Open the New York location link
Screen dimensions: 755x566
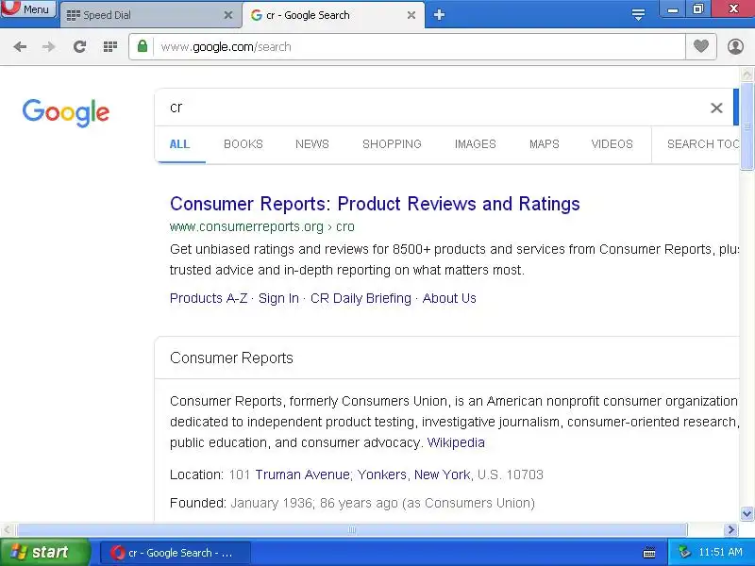coord(442,475)
